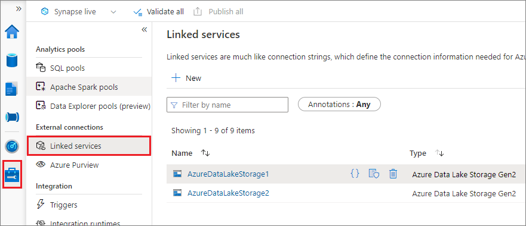Click the AzureDataLakeStorage2 storage icon
526x226 pixels.
coord(177,193)
